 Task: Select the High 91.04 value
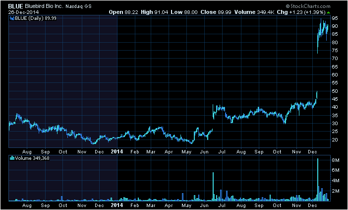coord(155,12)
